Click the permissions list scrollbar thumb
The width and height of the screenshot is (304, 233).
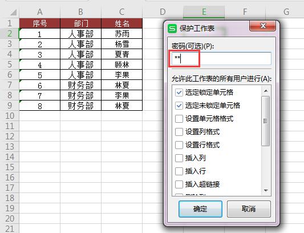click(x=265, y=121)
